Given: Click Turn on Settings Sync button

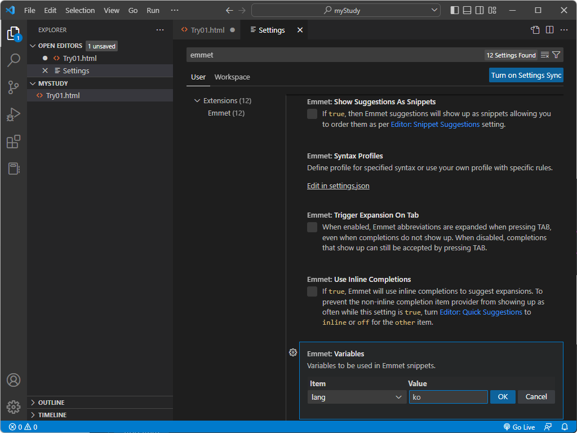Looking at the screenshot, I should click(526, 75).
